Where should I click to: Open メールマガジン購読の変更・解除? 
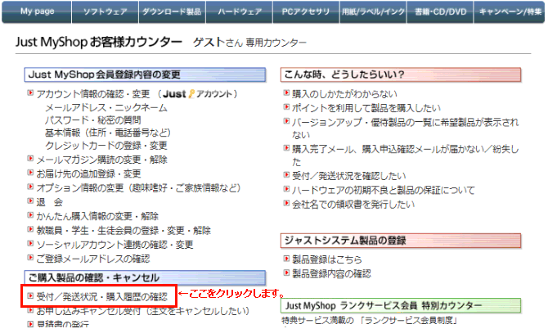pyautogui.click(x=102, y=160)
